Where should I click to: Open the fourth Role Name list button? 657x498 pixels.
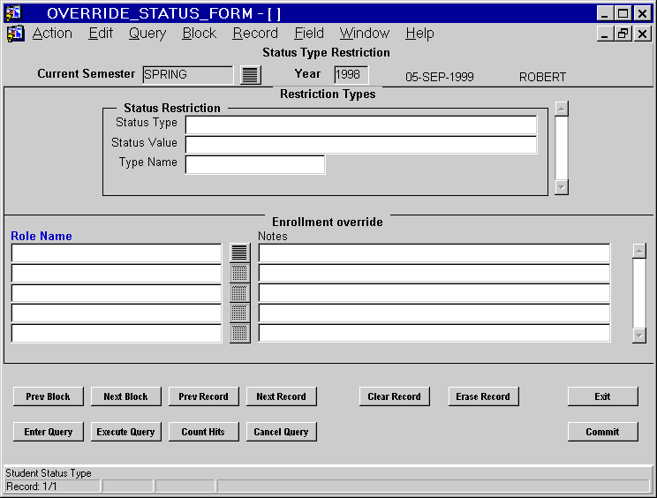[239, 313]
